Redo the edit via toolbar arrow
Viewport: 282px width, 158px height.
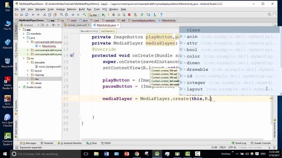point(38,15)
